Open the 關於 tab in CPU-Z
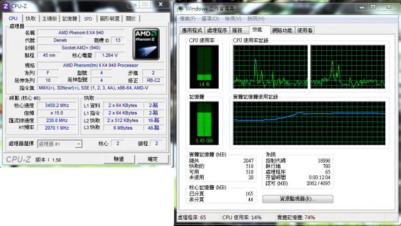The width and height of the screenshot is (401, 226). point(131,18)
